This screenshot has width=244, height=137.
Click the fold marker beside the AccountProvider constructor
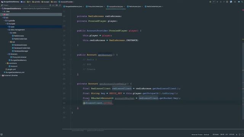(71, 31)
